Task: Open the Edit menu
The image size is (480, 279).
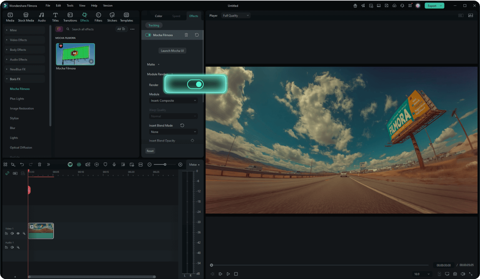Action: (58, 5)
